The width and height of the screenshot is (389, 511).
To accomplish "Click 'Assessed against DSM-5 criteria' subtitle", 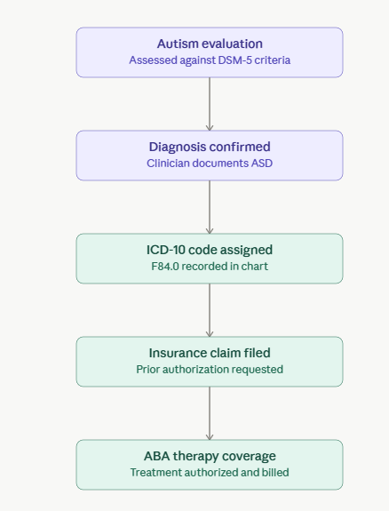I will click(x=210, y=60).
